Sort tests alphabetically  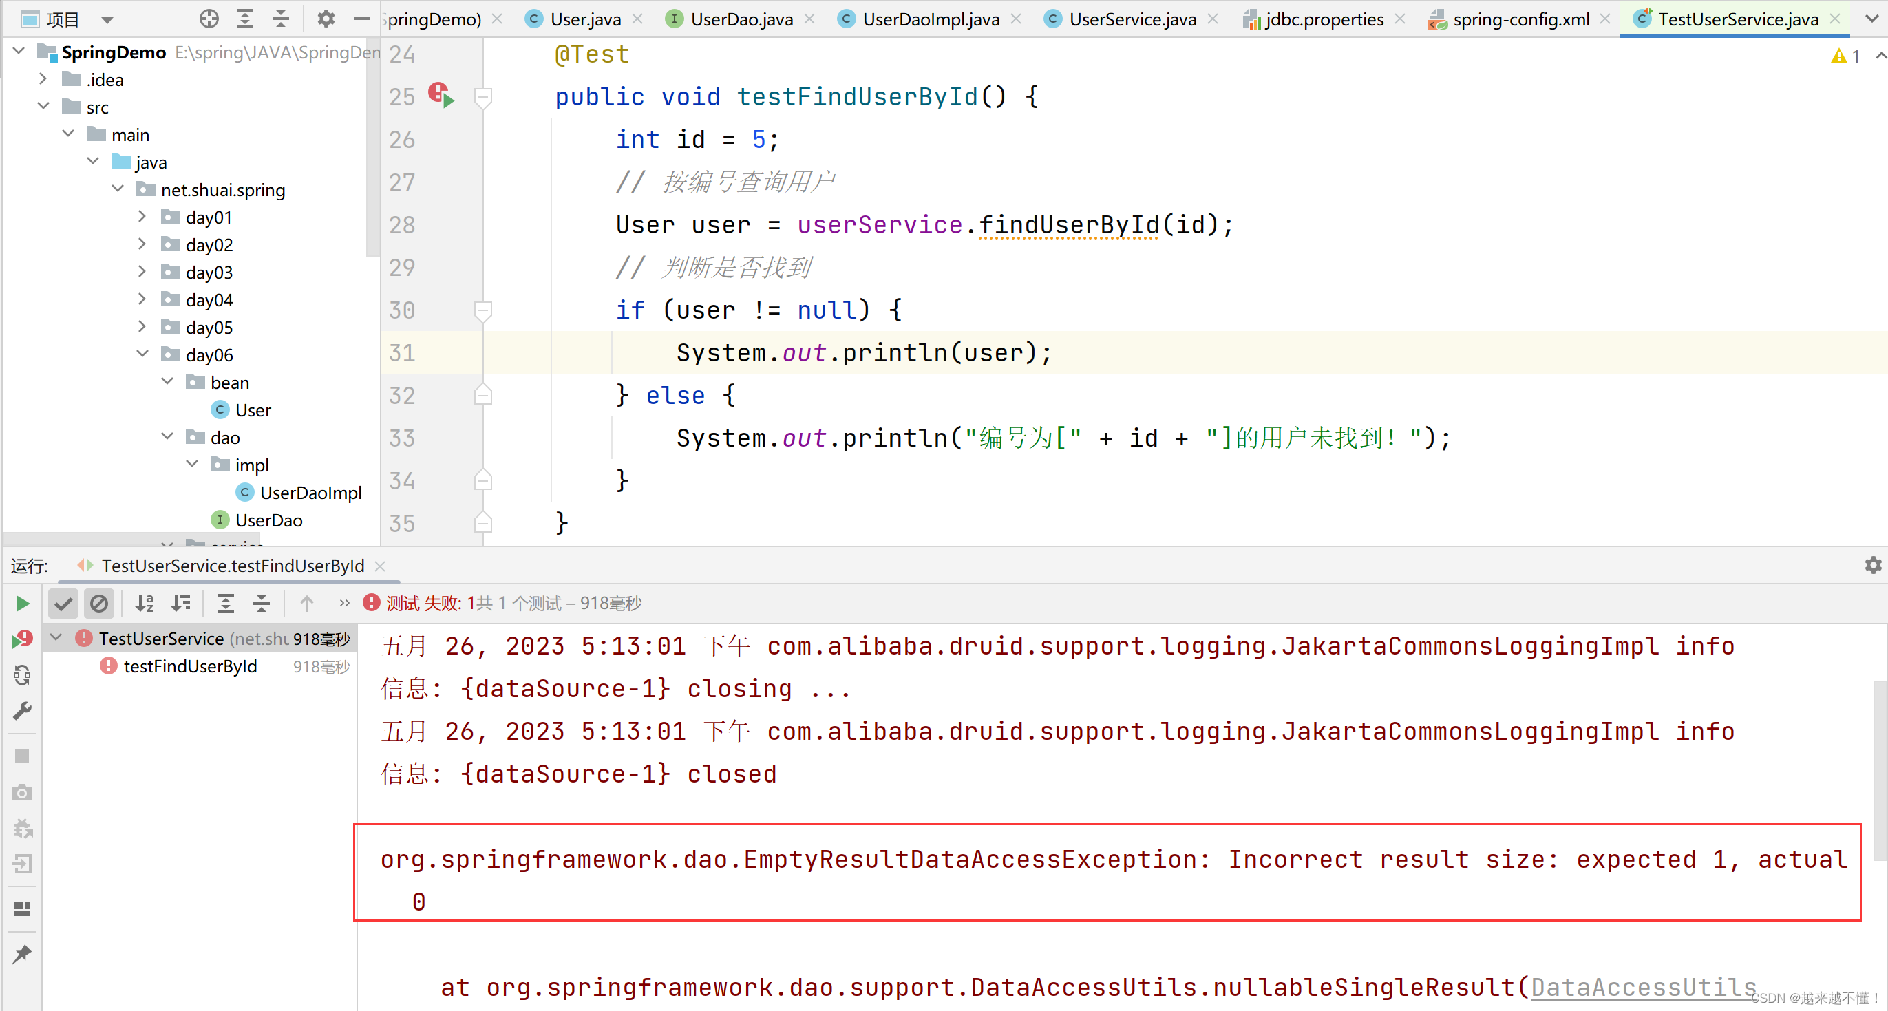[145, 604]
